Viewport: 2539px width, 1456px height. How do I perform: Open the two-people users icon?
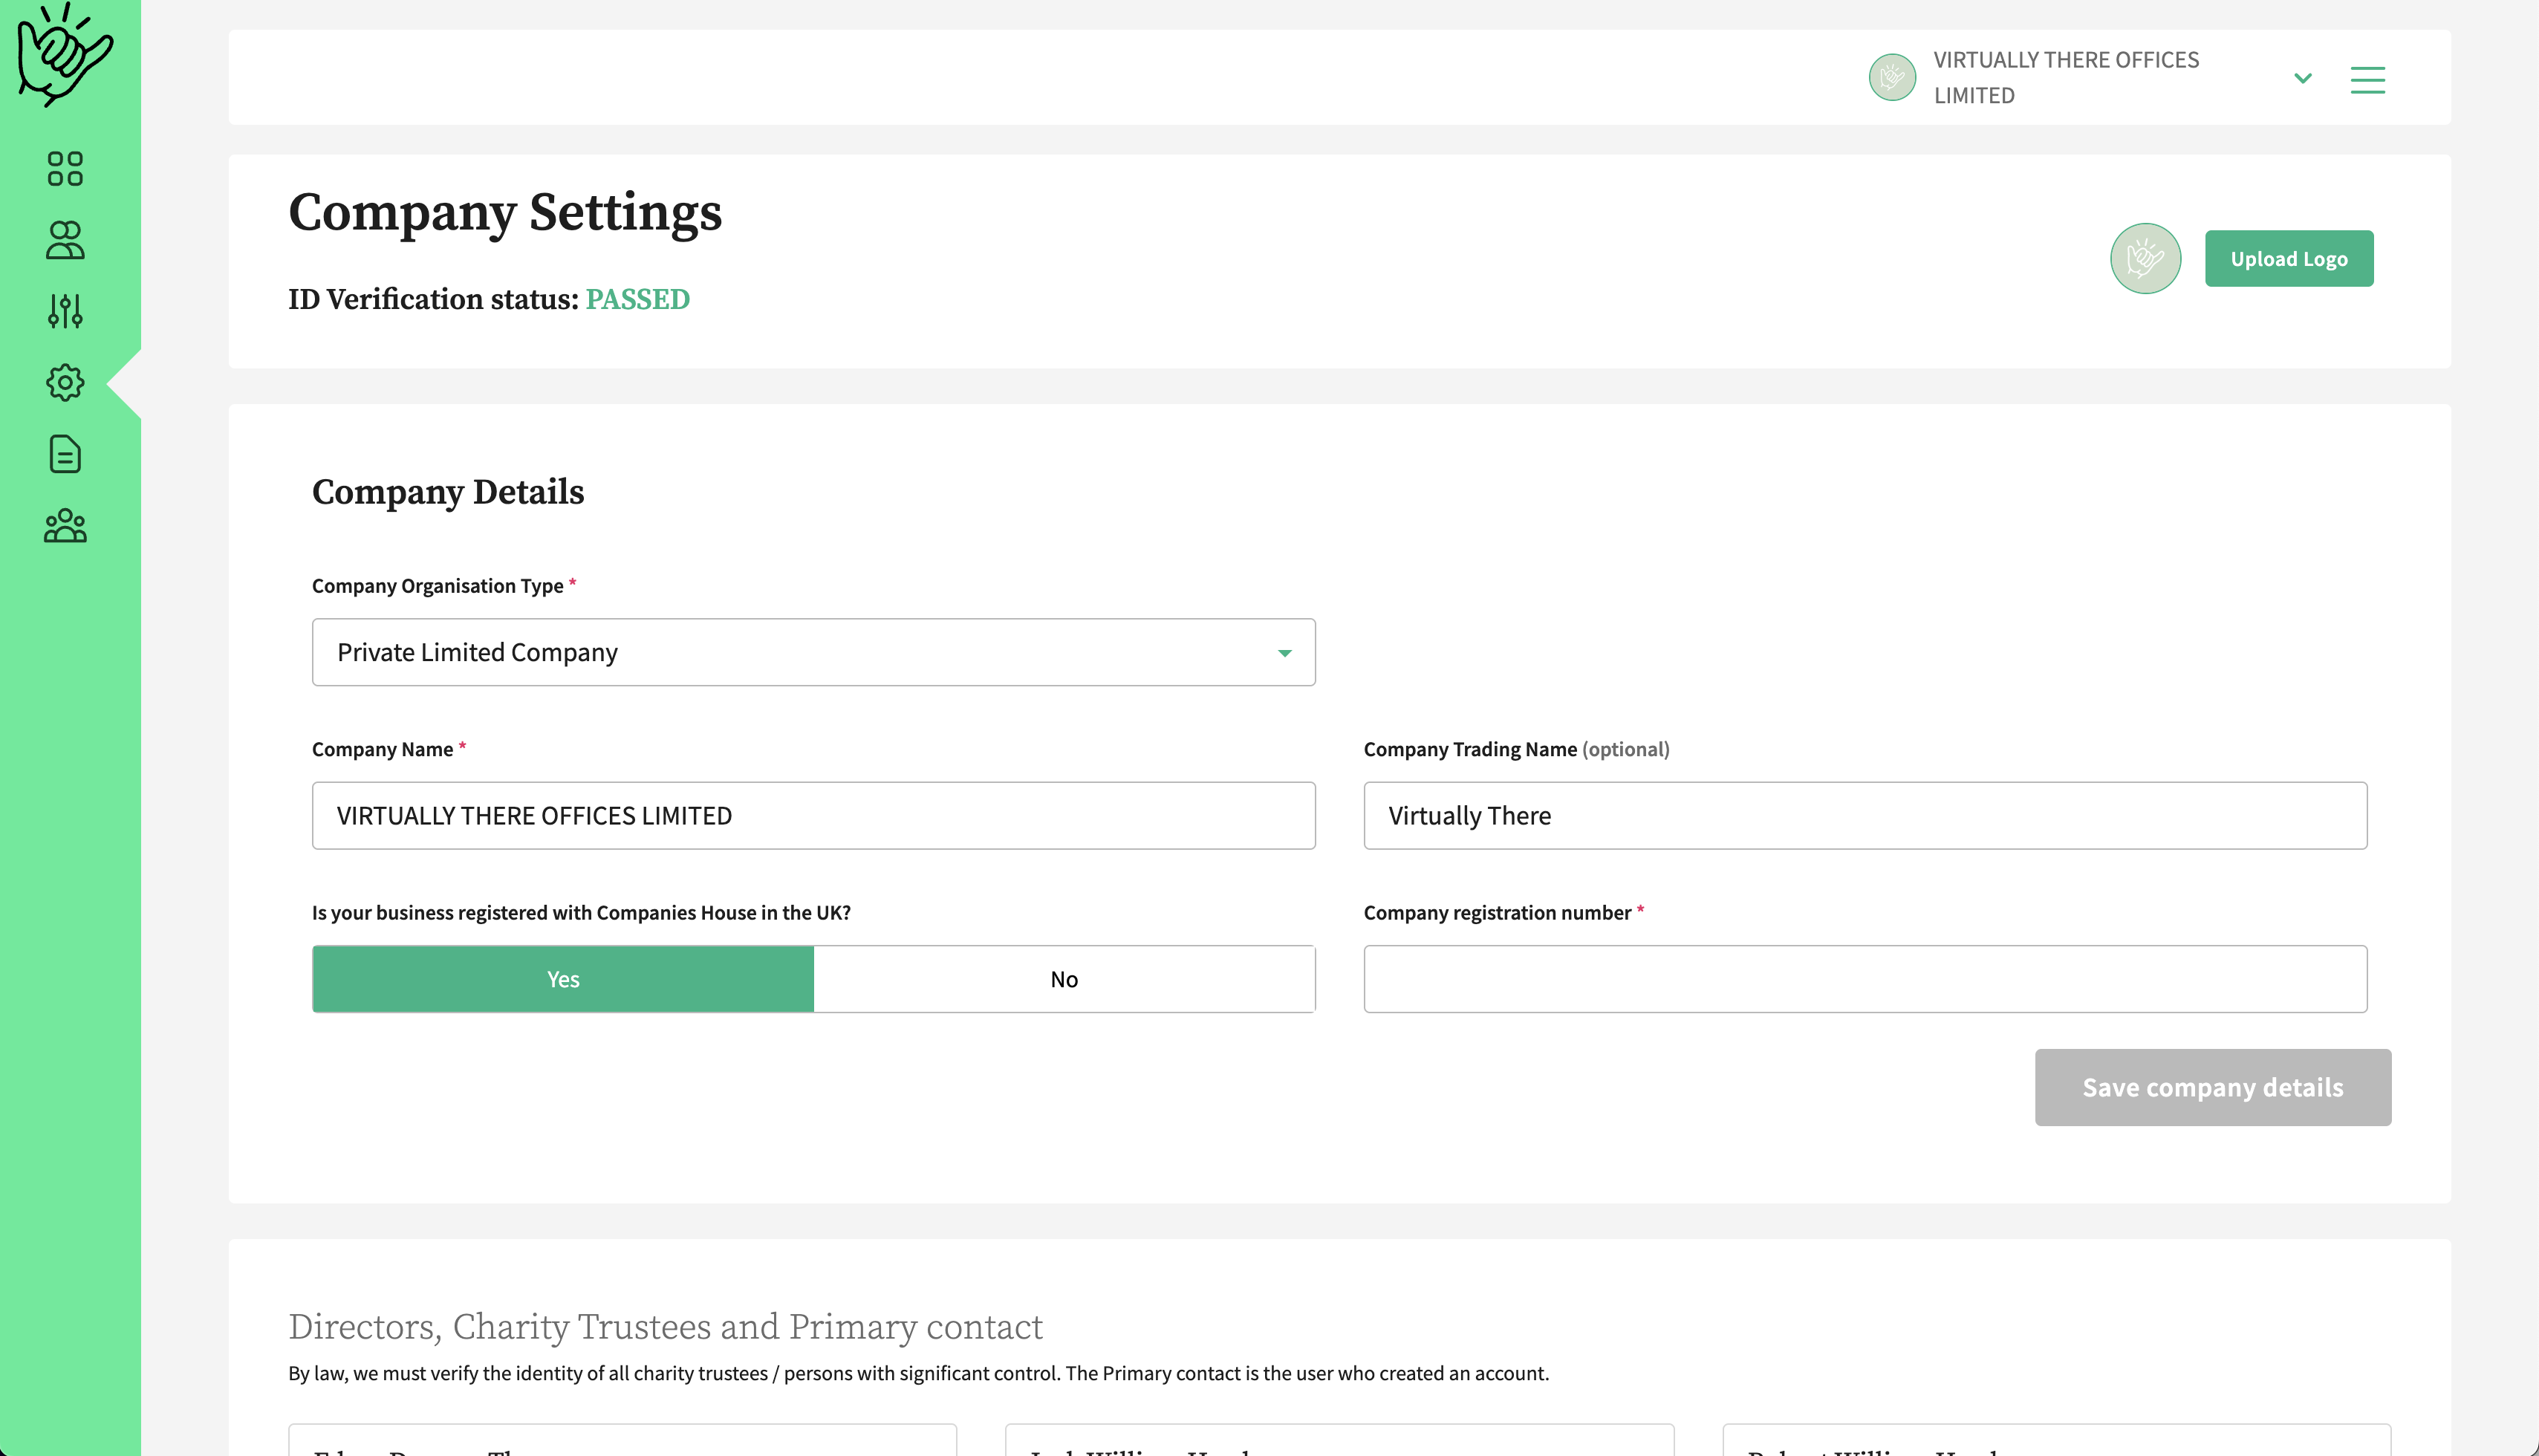[x=65, y=240]
